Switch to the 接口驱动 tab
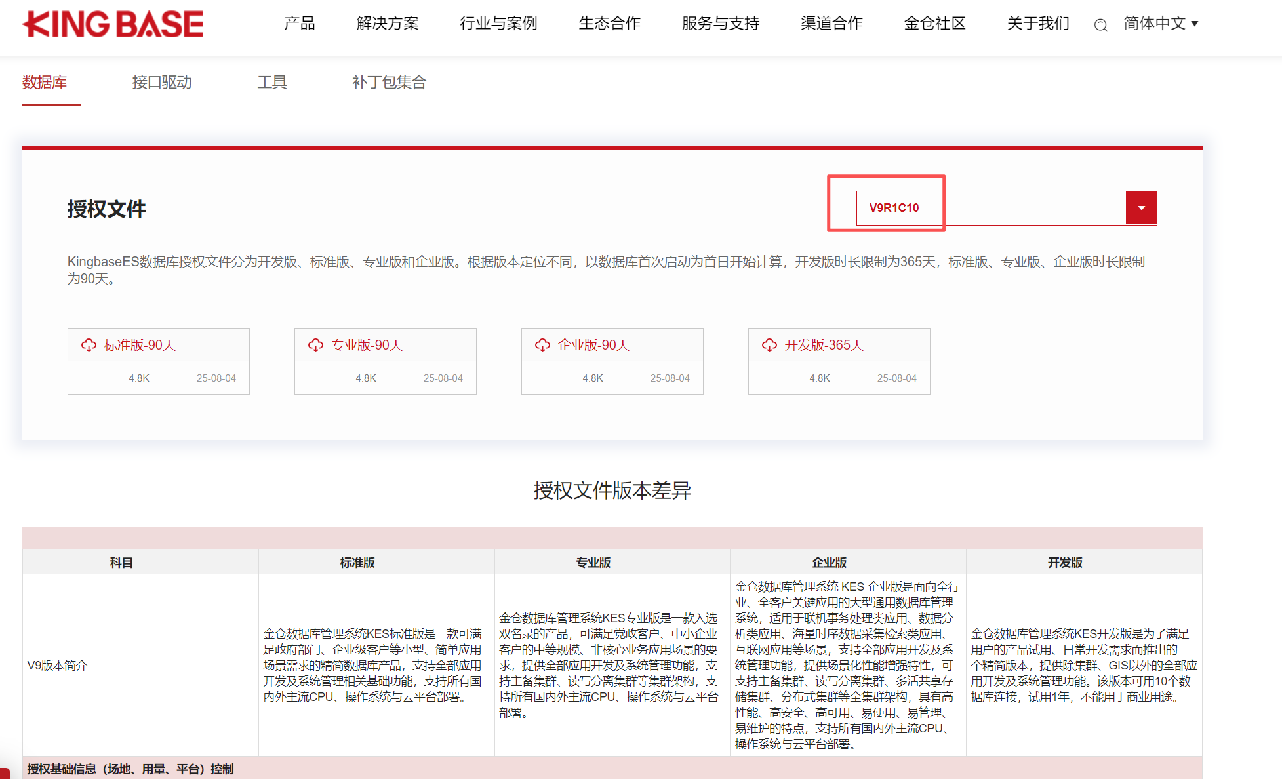 click(161, 82)
